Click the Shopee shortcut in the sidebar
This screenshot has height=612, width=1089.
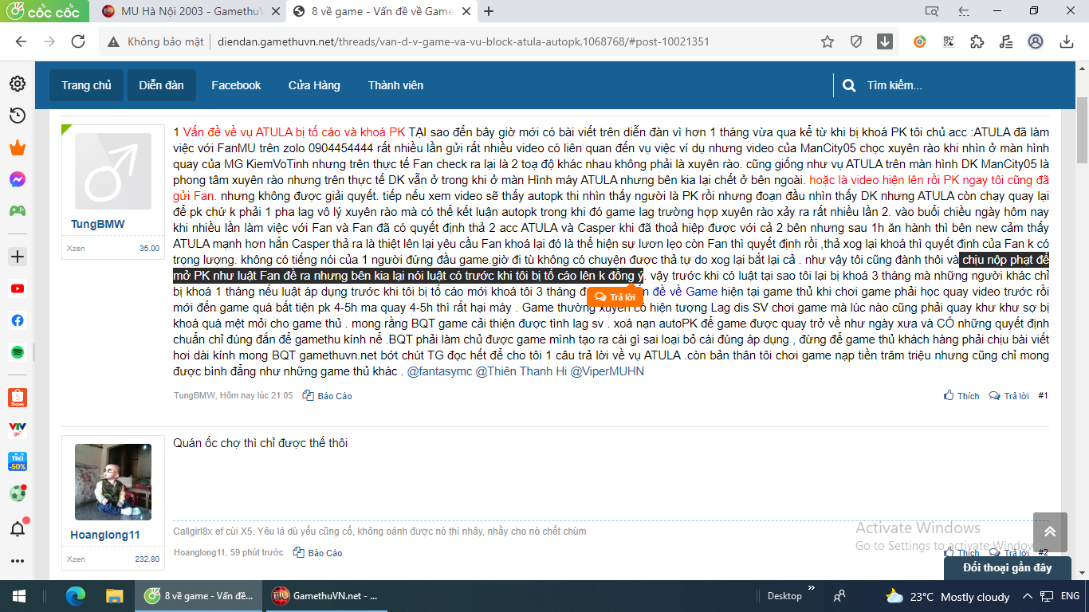pyautogui.click(x=17, y=398)
